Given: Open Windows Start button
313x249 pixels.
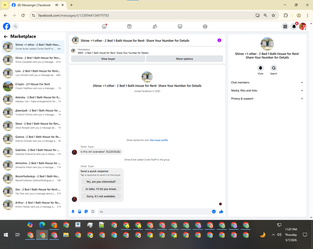Looking at the screenshot, I should click(6, 235).
